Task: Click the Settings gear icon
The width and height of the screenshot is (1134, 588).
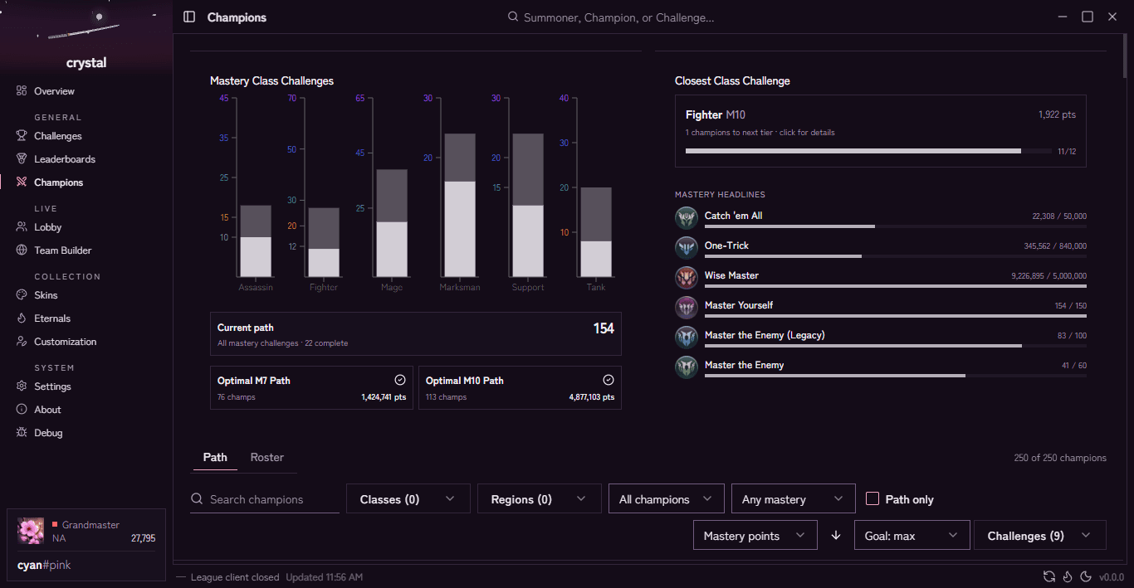Action: (x=22, y=386)
